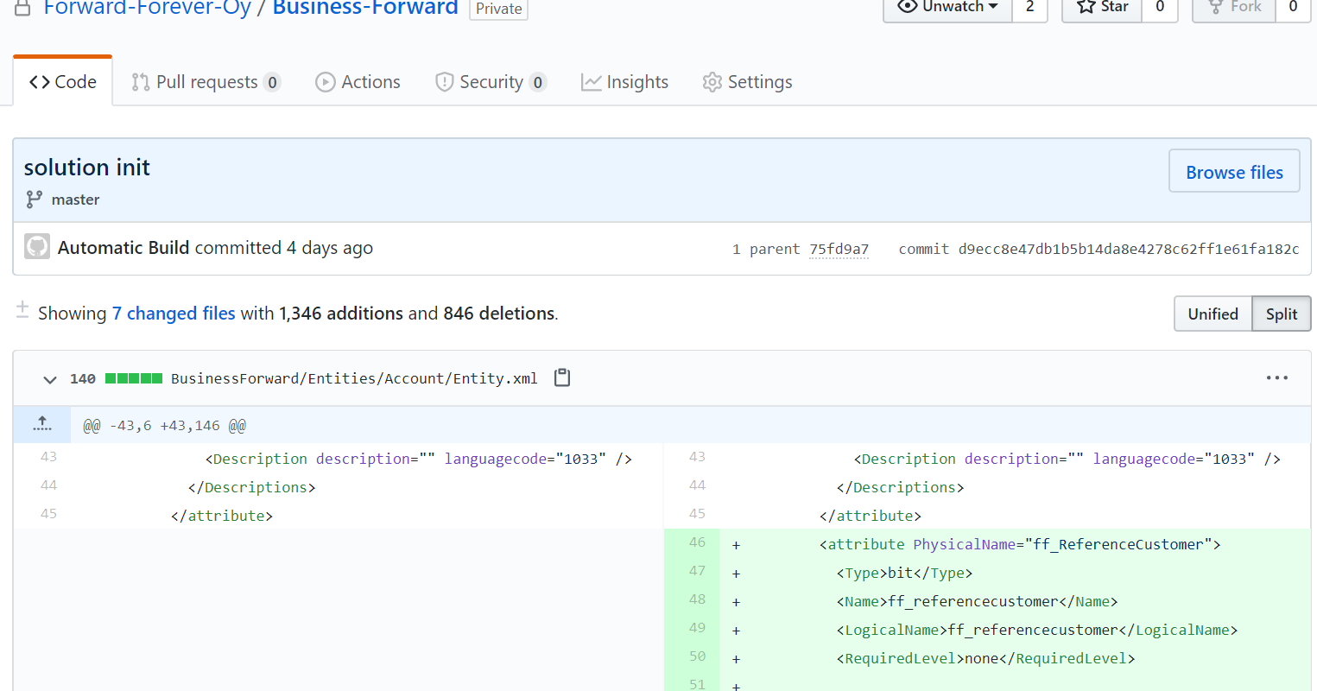Click the Security counter 0

pos(537,83)
